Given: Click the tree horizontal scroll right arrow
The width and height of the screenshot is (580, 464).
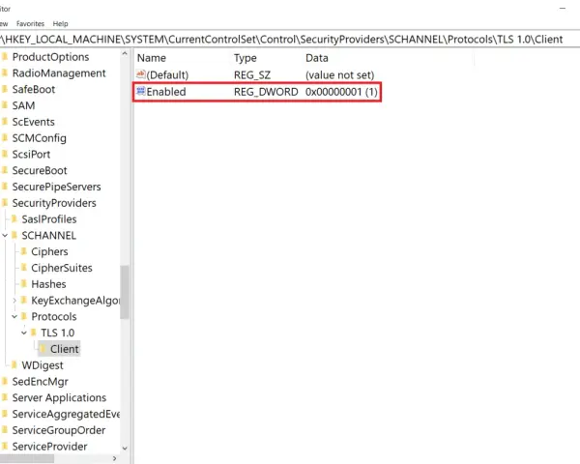Looking at the screenshot, I should pyautogui.click(x=115, y=458).
